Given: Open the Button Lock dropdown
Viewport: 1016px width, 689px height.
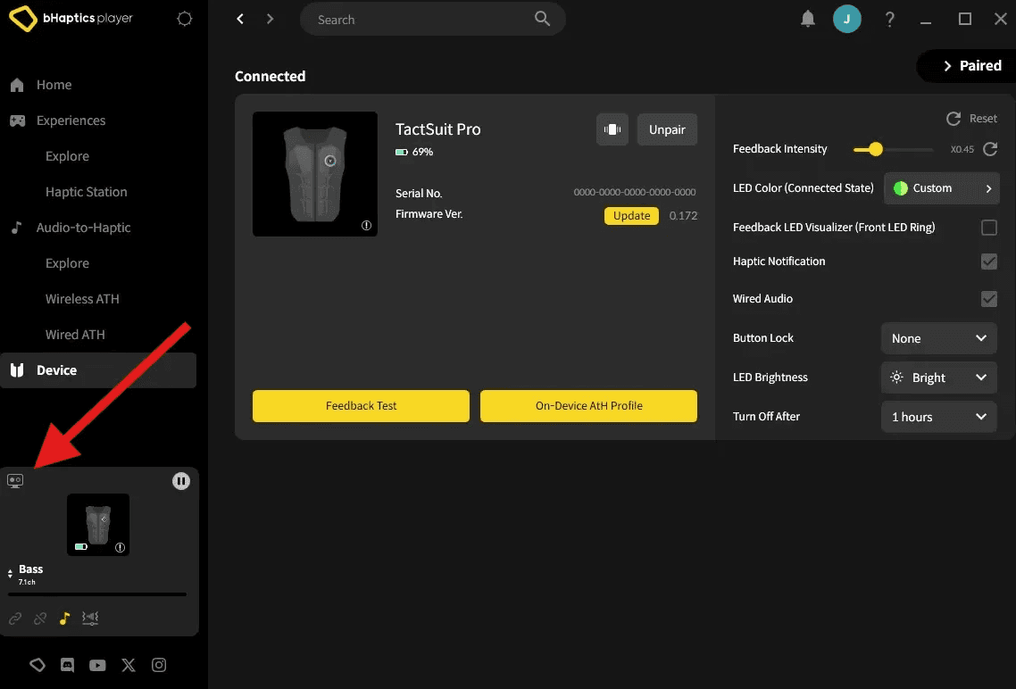Looking at the screenshot, I should pos(938,338).
